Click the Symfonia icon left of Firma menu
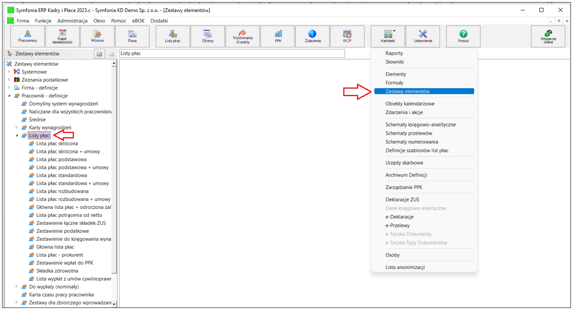This screenshot has width=573, height=310. 10,21
